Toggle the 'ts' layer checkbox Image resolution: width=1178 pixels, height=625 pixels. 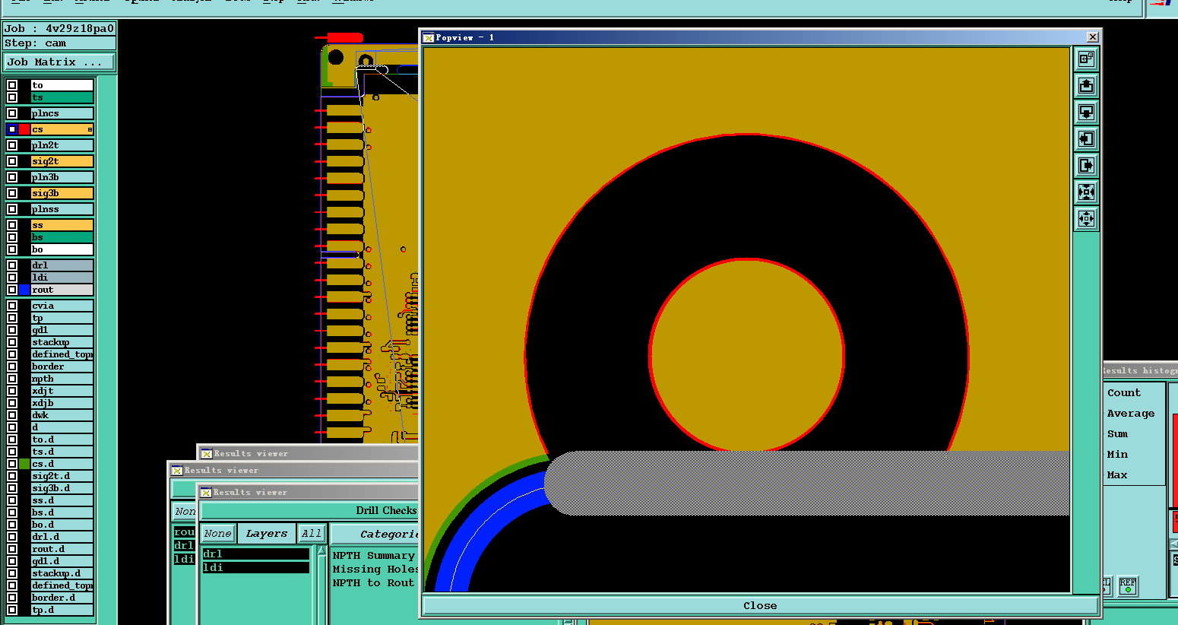pyautogui.click(x=12, y=97)
